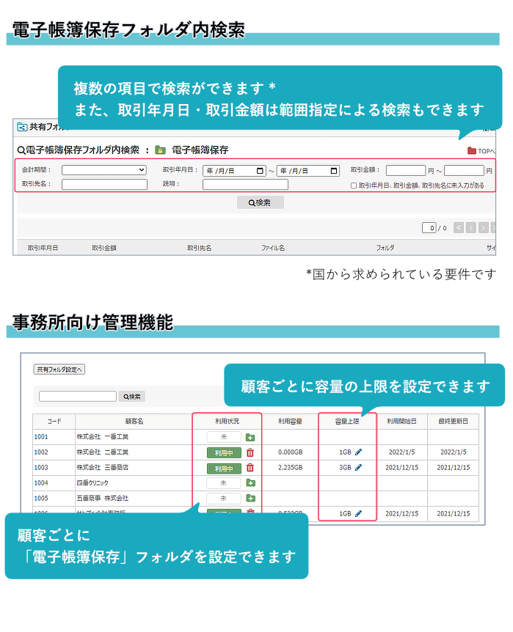Add folder for 五番商事 株式会社
Image resolution: width=513 pixels, height=632 pixels.
coord(250,499)
